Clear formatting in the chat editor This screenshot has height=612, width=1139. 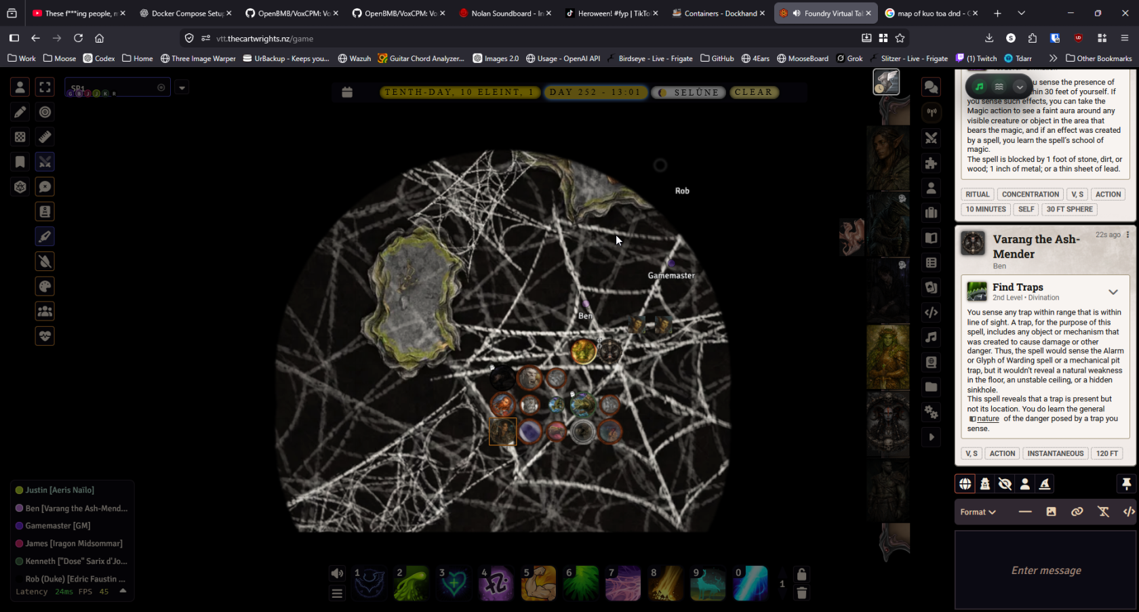1103,512
